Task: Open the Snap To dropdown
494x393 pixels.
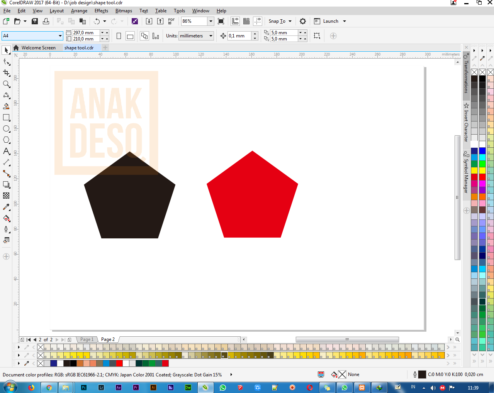Action: [x=280, y=21]
